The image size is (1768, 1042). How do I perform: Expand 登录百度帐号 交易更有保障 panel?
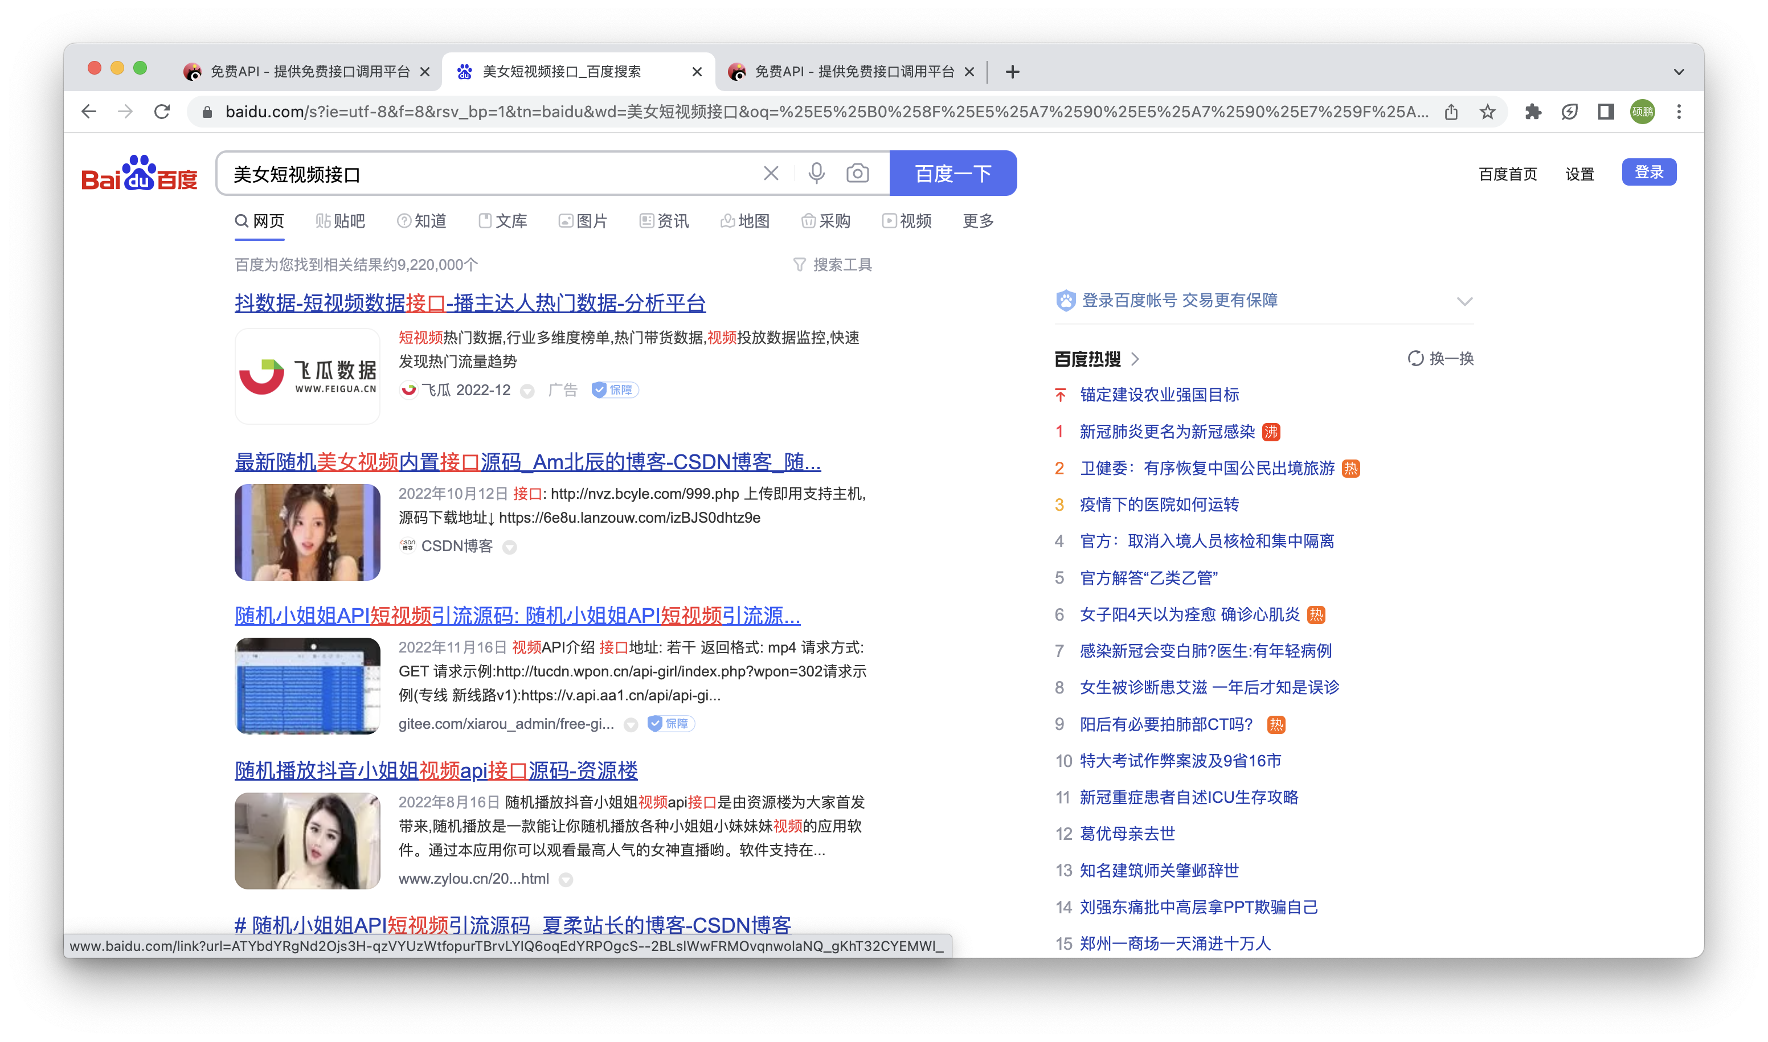(1464, 301)
